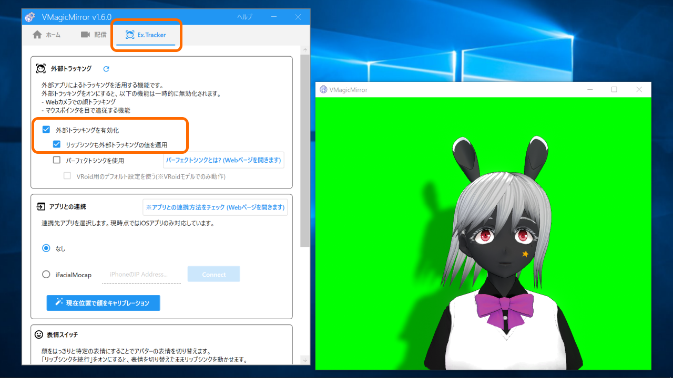Minimize the VMagicMirror settings window
Screen dimensions: 673x378
tap(274, 17)
